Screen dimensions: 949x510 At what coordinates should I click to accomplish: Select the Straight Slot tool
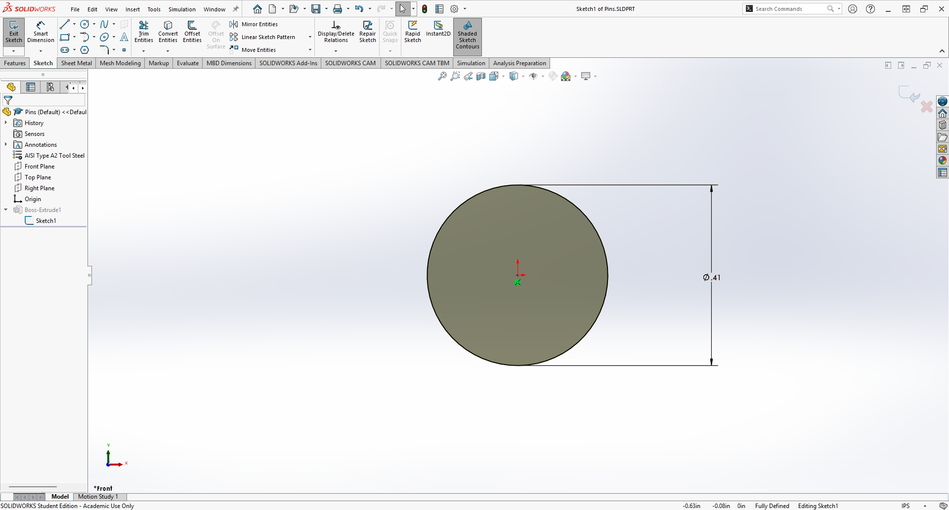(x=65, y=50)
